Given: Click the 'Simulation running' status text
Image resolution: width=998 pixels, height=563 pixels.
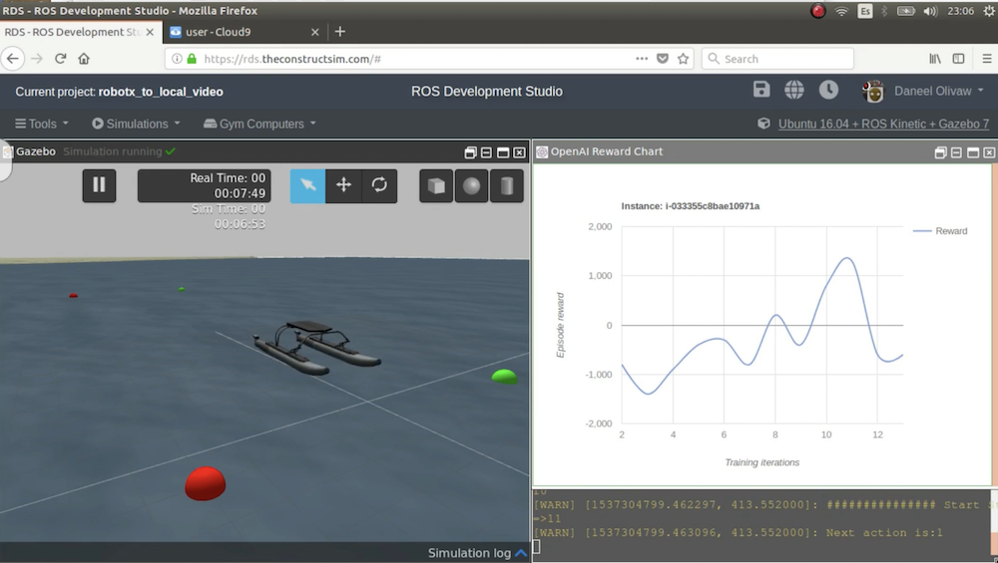Looking at the screenshot, I should 112,151.
